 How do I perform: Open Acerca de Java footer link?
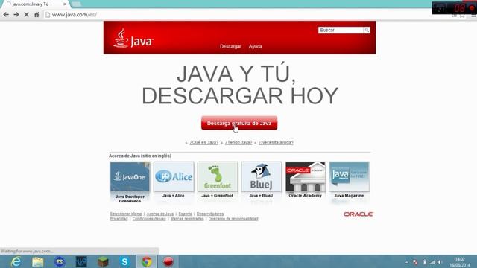click(160, 214)
